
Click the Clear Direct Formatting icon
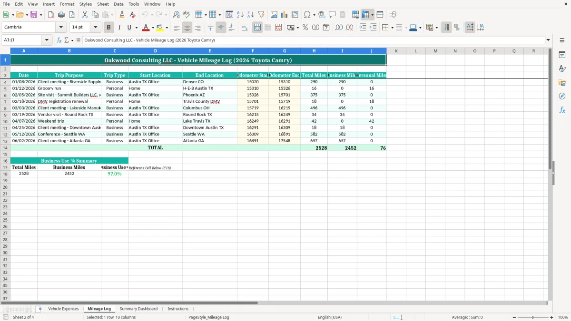point(133,15)
